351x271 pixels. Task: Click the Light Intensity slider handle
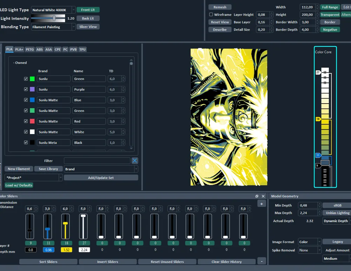[54, 18]
